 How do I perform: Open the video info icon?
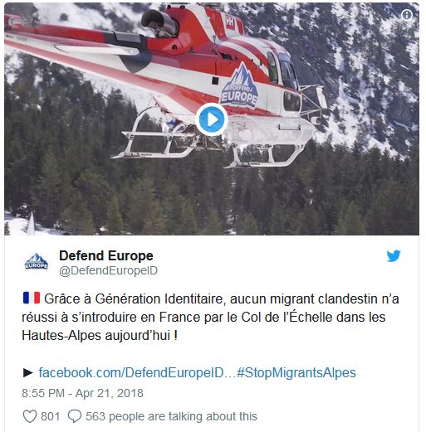pyautogui.click(x=407, y=15)
